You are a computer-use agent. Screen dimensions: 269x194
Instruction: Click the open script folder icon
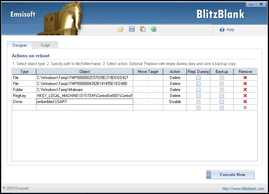(x=120, y=29)
